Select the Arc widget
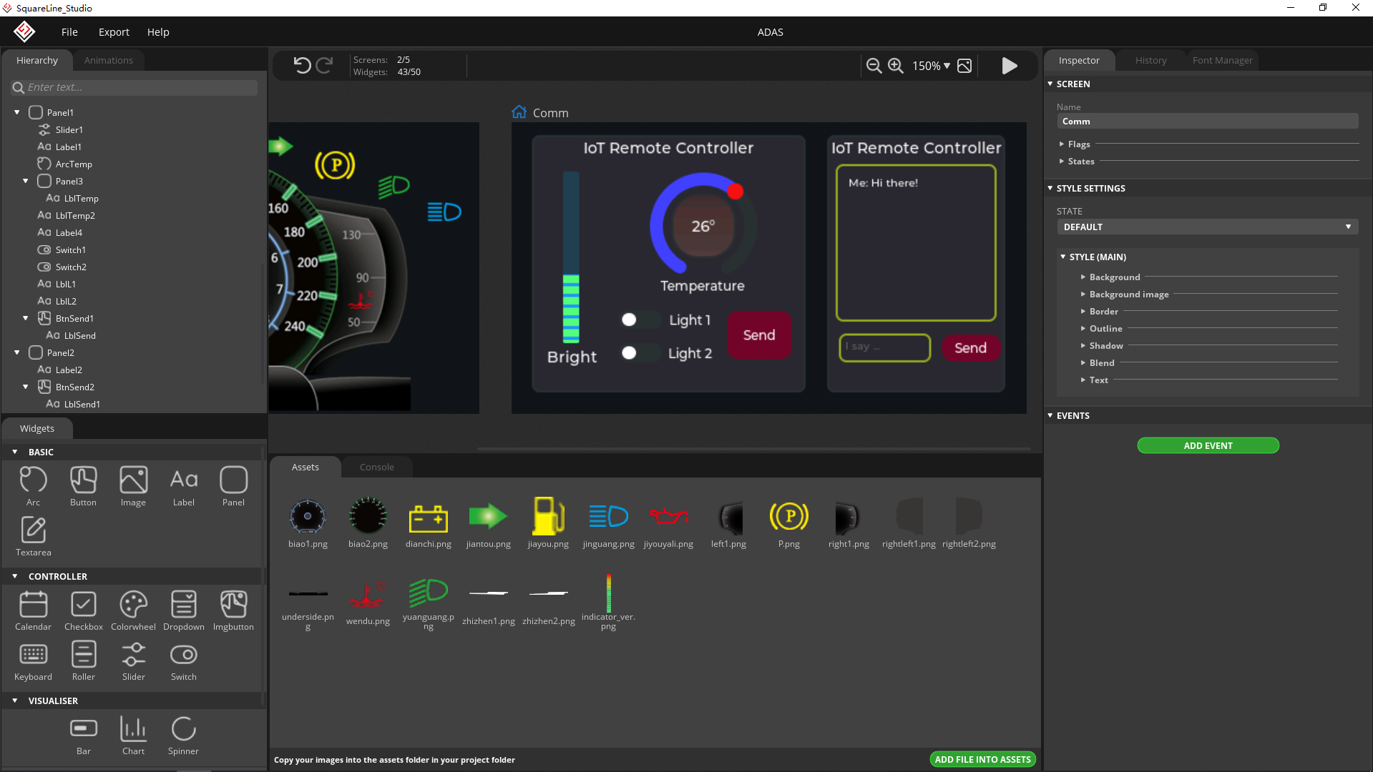Viewport: 1373px width, 772px height. (x=33, y=486)
